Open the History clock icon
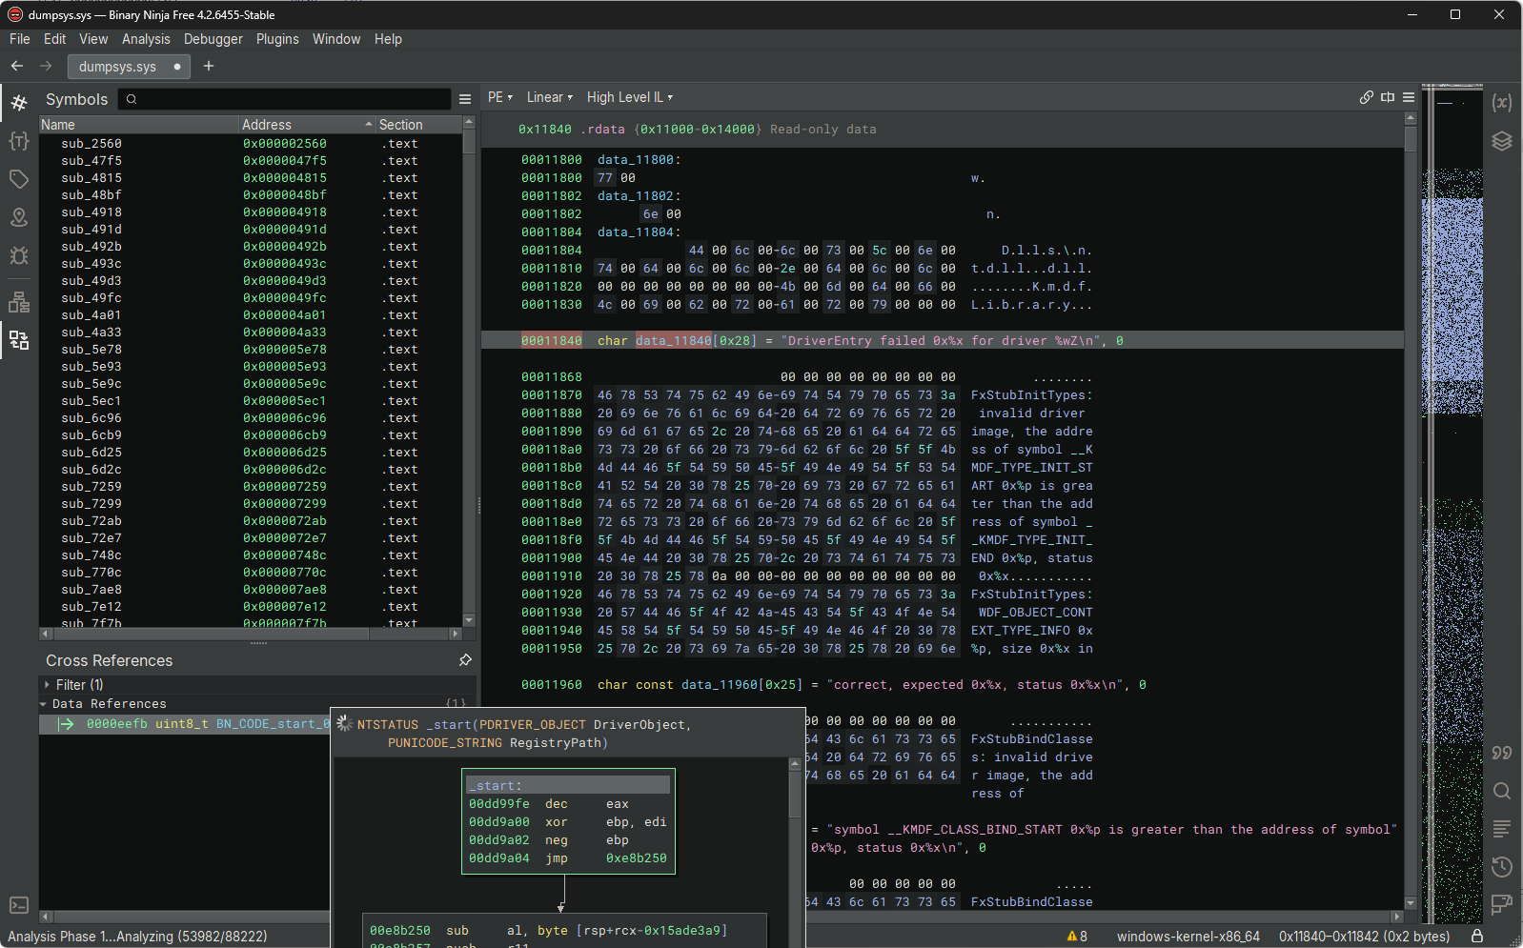 (1502, 867)
